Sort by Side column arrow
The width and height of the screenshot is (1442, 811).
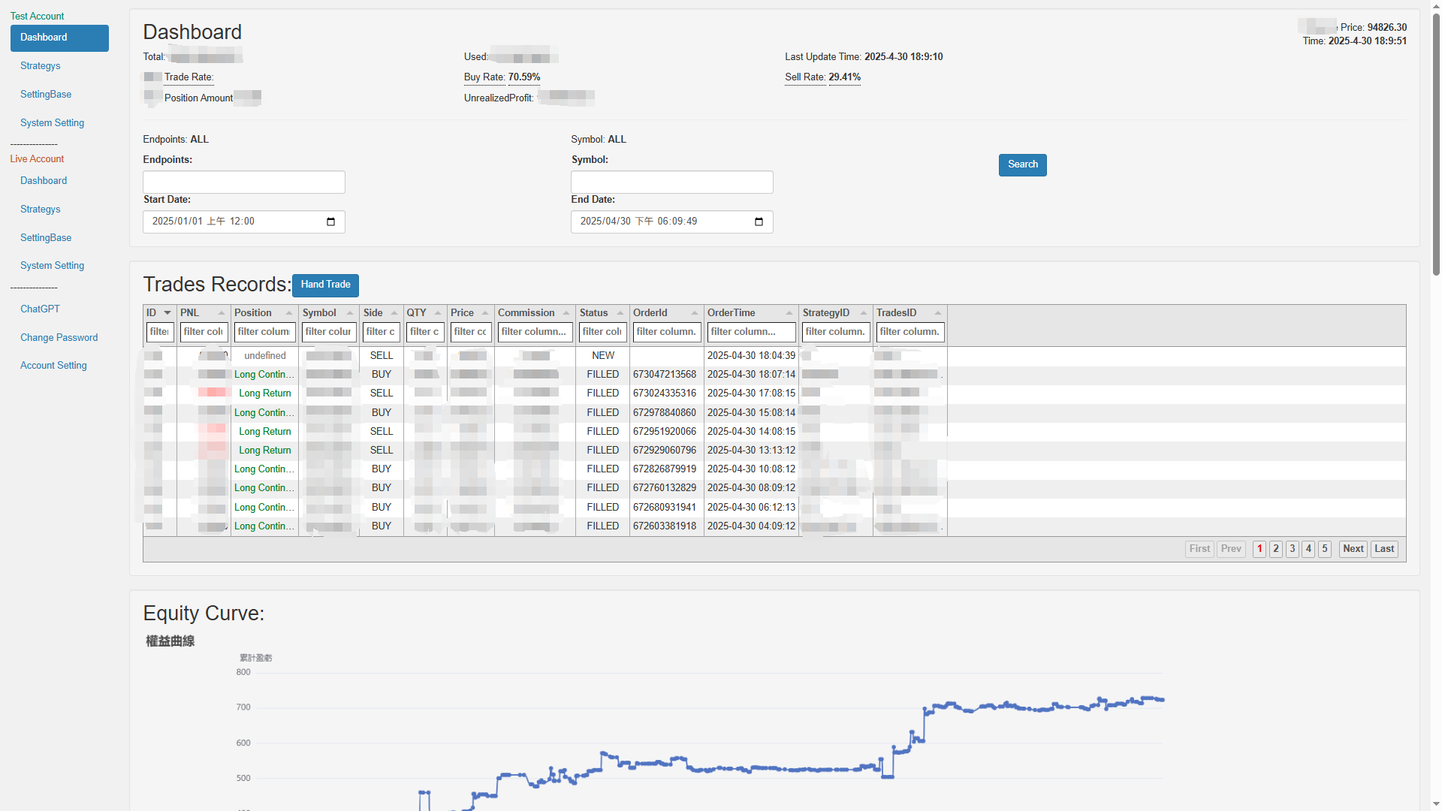click(394, 313)
